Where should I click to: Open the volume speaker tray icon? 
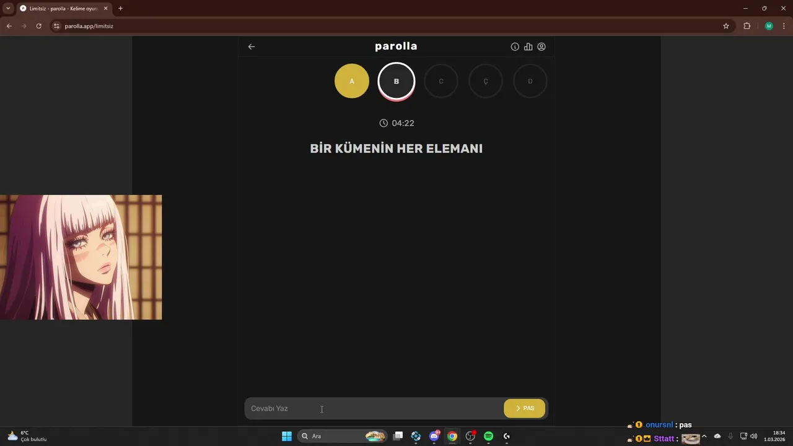point(754,436)
